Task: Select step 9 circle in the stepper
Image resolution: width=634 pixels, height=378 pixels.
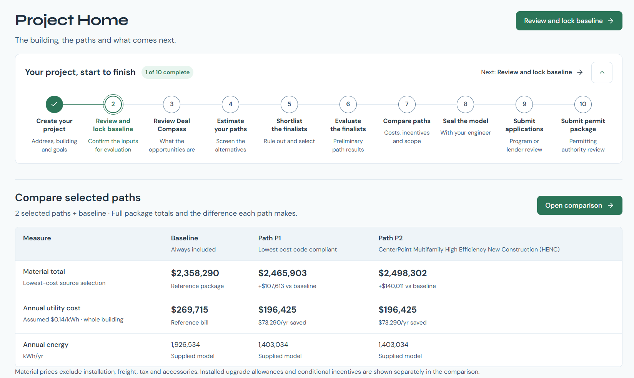Action: point(524,104)
